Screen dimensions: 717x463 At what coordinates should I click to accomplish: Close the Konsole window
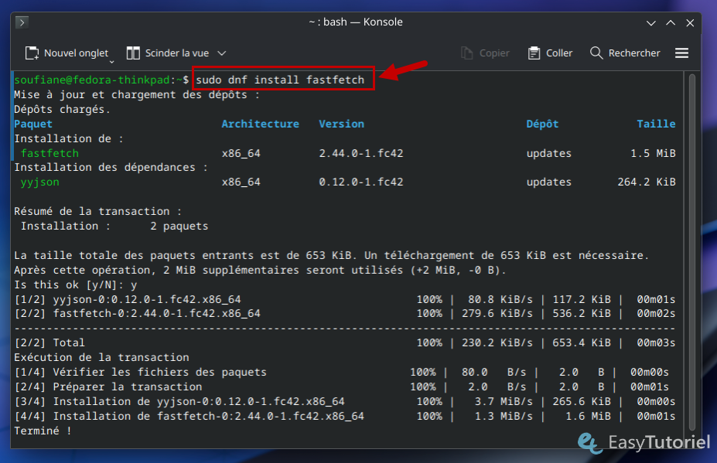(689, 22)
